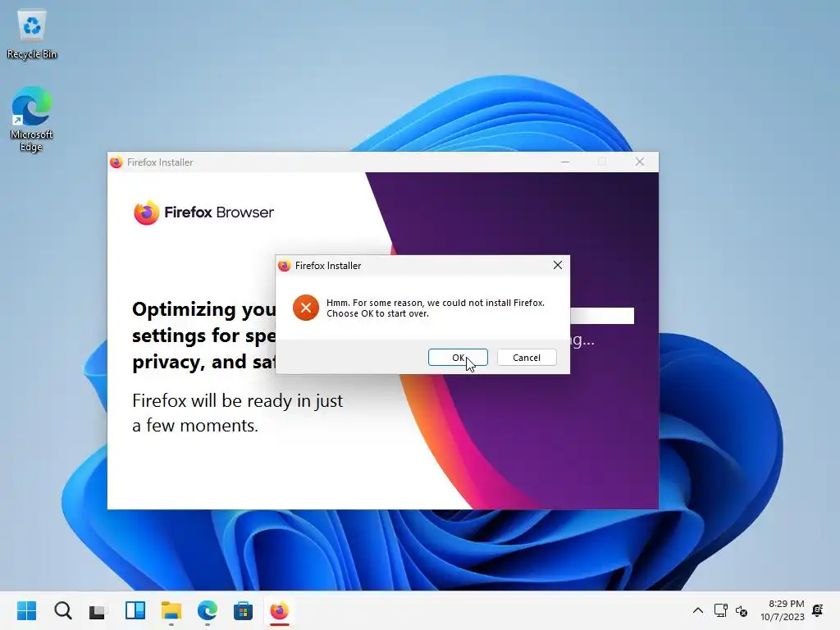Click the 'Optimizing your settings' heading

(x=203, y=336)
